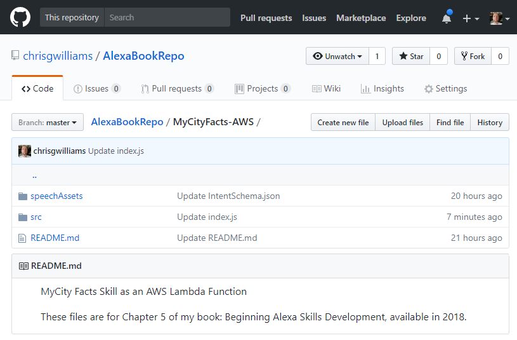Screen dimensions: 517x340
Task: Focus the repository search field
Action: (x=167, y=17)
